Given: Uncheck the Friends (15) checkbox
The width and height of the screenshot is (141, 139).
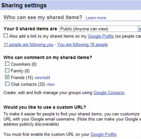Looking at the screenshot, I should pos(7,77).
